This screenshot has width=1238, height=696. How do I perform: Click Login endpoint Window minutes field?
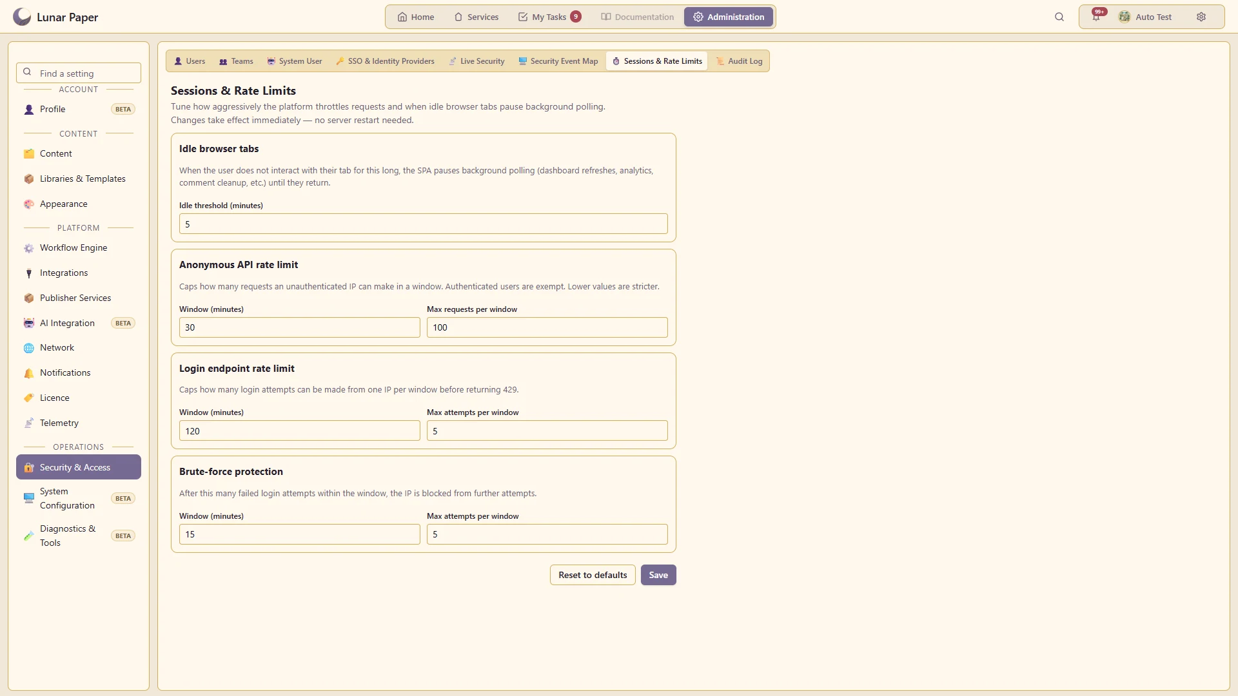[300, 430]
